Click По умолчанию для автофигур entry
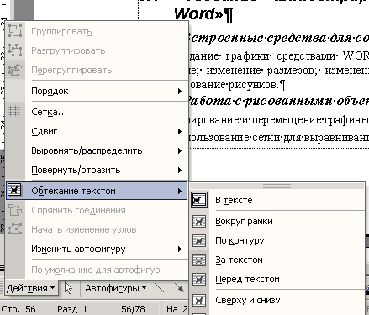Viewport: 369px width, 315px height. 97,270
